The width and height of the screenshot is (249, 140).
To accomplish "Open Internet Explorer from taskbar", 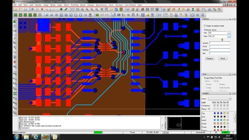I will coord(36,137).
